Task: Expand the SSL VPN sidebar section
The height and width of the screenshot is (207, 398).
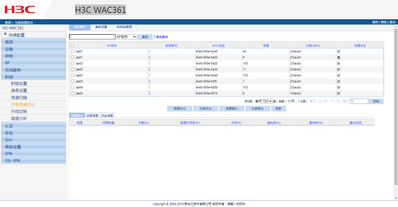Action: pos(33,161)
